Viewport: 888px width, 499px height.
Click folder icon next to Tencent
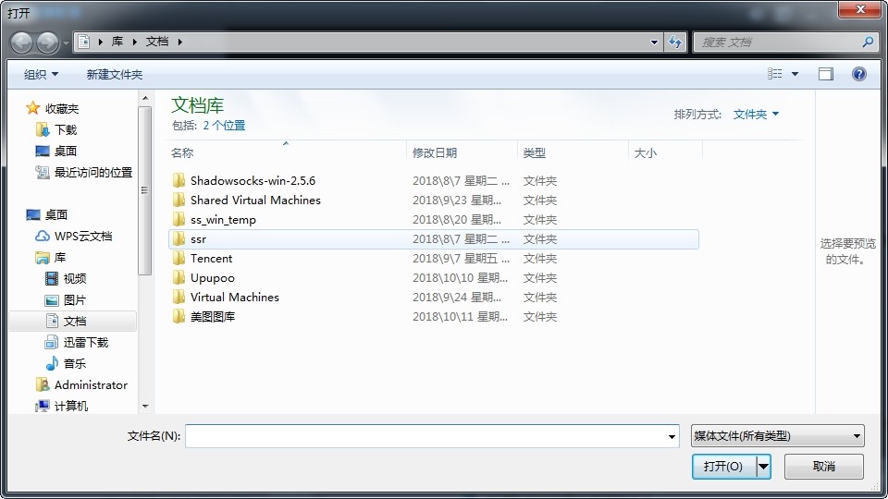coord(179,259)
